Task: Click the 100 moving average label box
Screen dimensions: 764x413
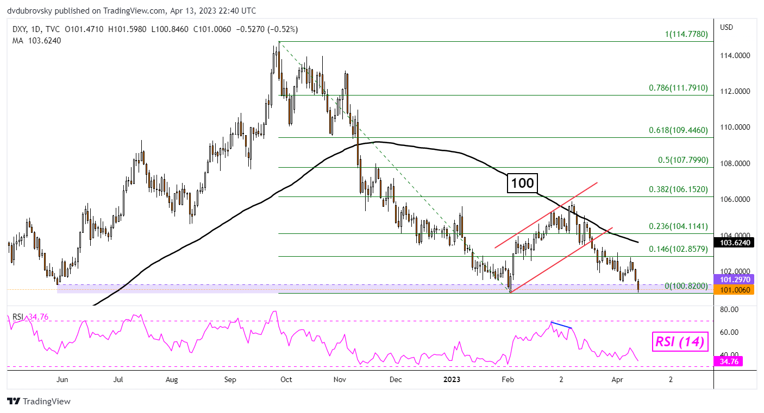Action: click(522, 183)
